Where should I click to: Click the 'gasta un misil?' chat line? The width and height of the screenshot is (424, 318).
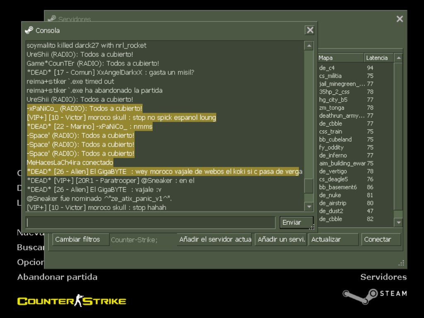tap(110, 72)
